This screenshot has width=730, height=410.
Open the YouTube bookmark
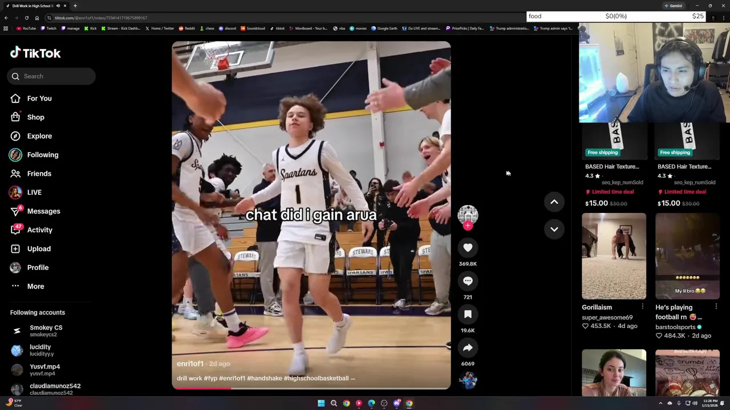[x=26, y=28]
